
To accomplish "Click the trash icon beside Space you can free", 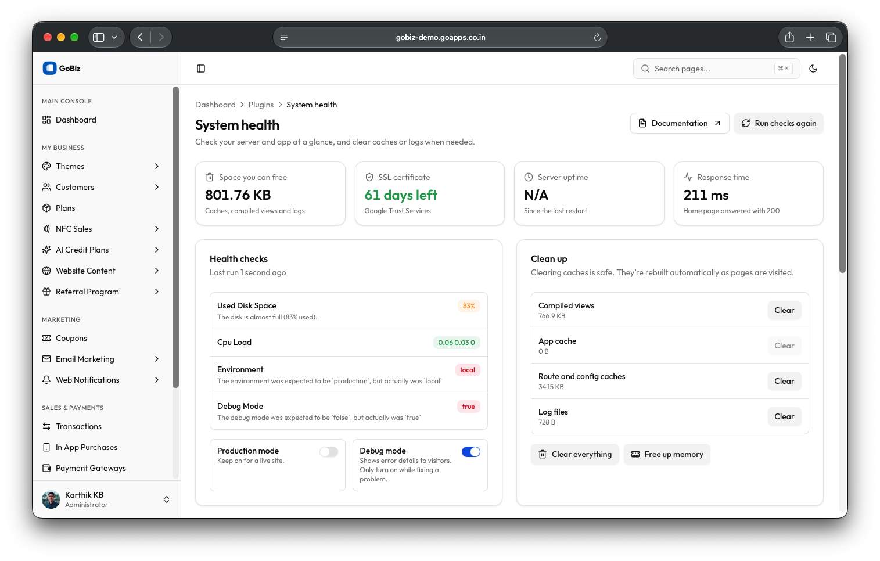I will (210, 177).
